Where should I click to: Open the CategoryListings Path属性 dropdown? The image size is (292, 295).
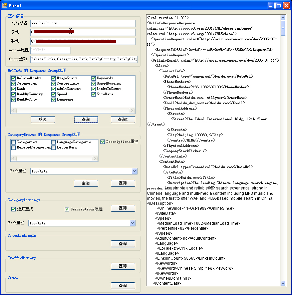tap(132, 223)
